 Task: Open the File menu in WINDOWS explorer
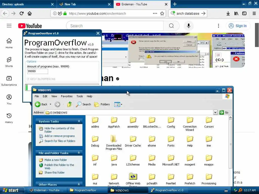37,96
